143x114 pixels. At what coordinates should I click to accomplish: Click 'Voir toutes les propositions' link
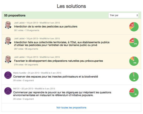pyautogui.click(x=71, y=108)
